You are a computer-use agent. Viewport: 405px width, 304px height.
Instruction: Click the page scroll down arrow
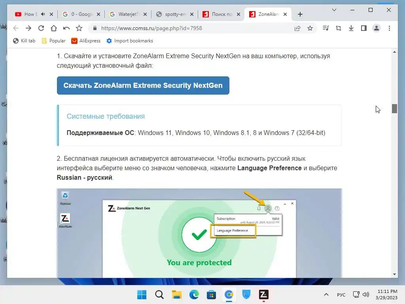tap(394, 274)
